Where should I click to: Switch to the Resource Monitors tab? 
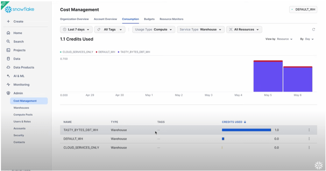pyautogui.click(x=171, y=19)
